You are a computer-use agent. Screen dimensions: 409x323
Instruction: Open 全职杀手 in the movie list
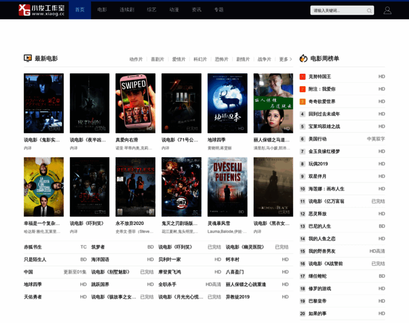[167, 284]
